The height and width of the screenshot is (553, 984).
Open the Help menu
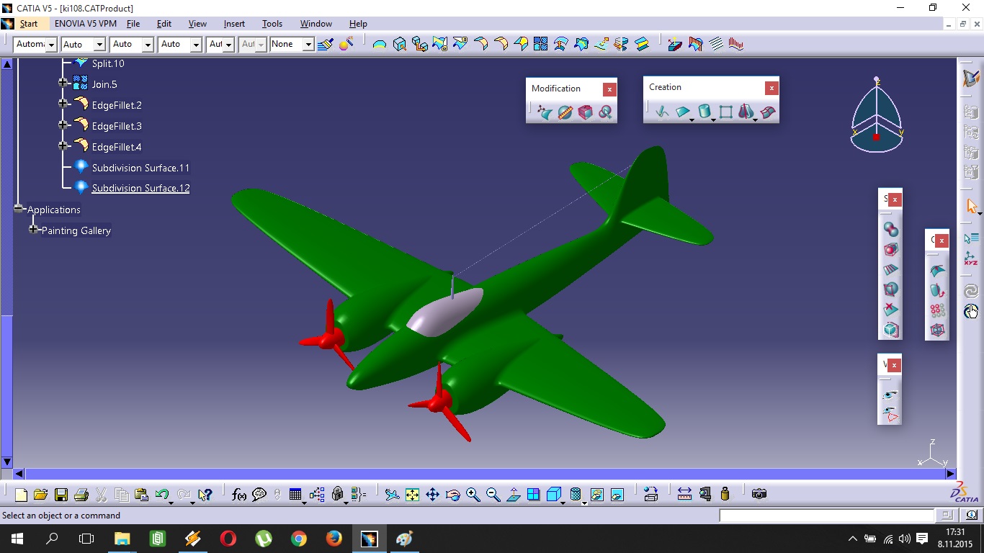click(x=358, y=24)
